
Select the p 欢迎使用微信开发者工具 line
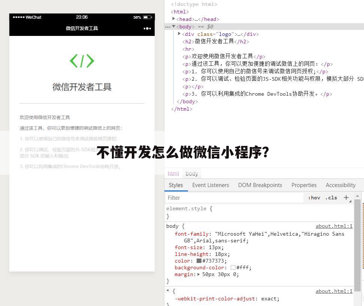point(224,56)
